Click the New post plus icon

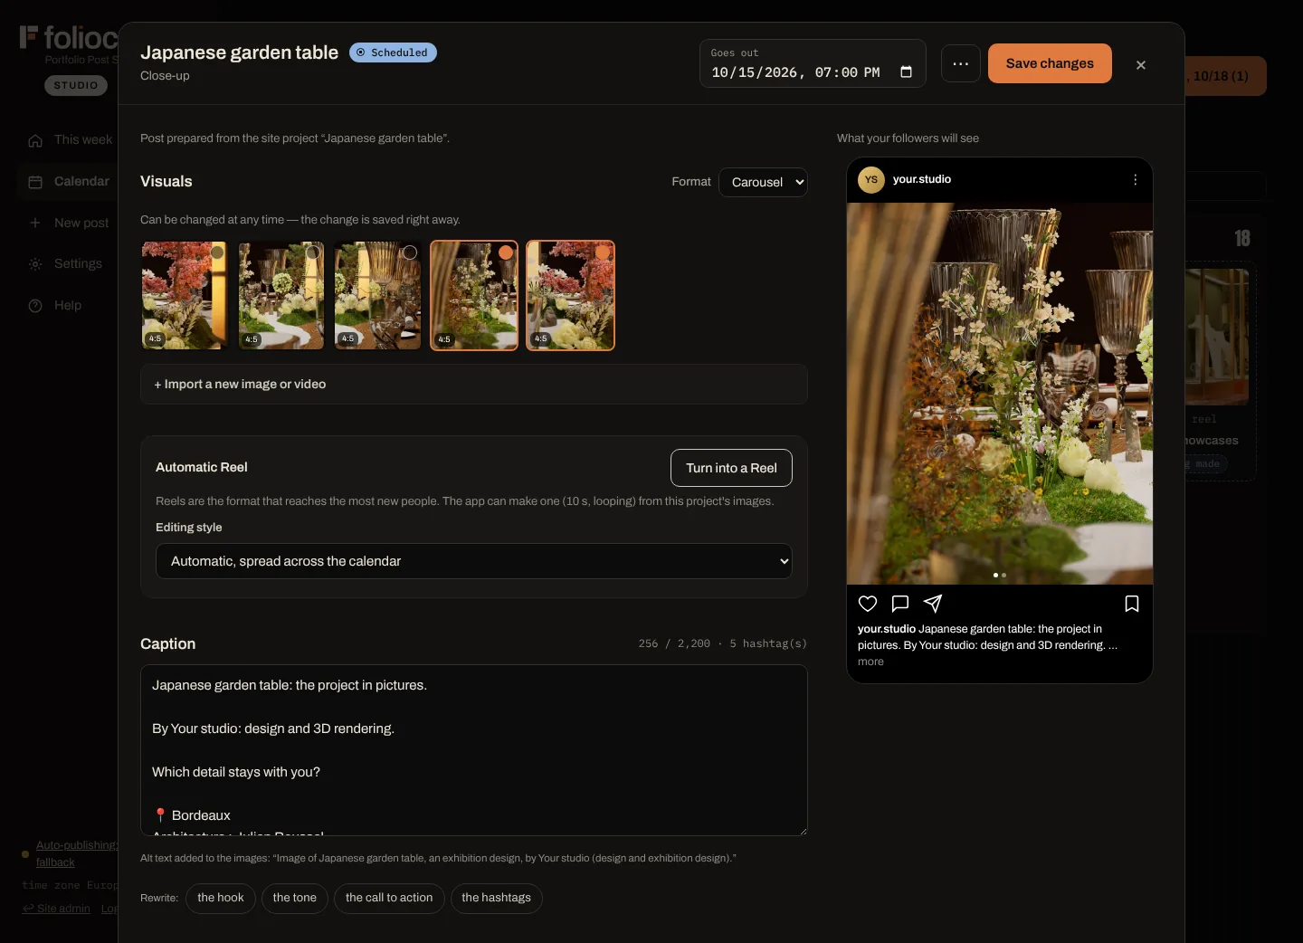(35, 223)
